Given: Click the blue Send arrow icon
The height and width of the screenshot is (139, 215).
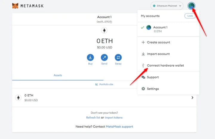Looking at the screenshot, I should point(104,57).
